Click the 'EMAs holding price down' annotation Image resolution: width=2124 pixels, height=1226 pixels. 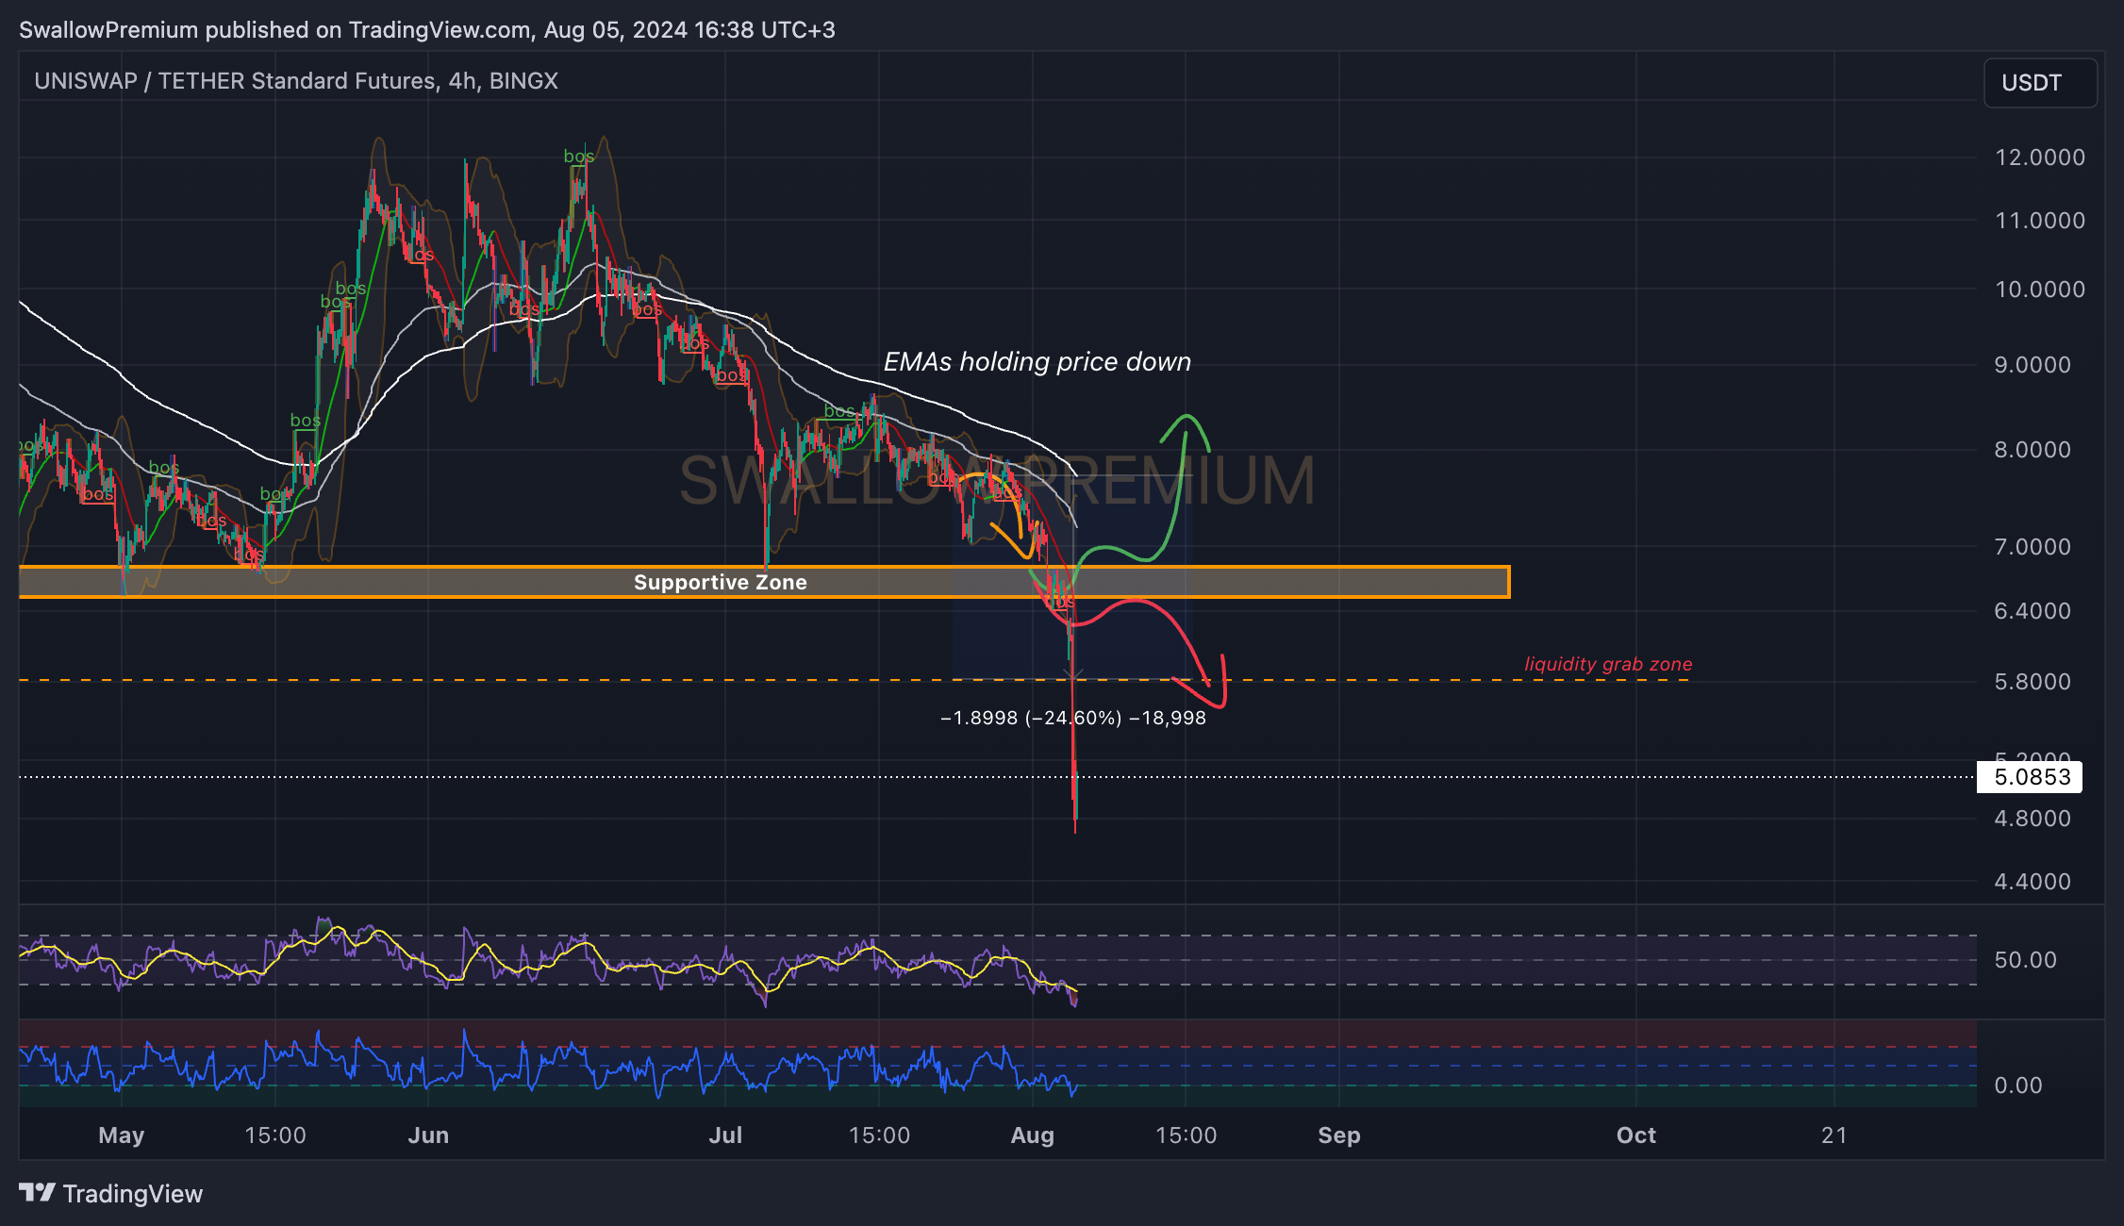1037,362
